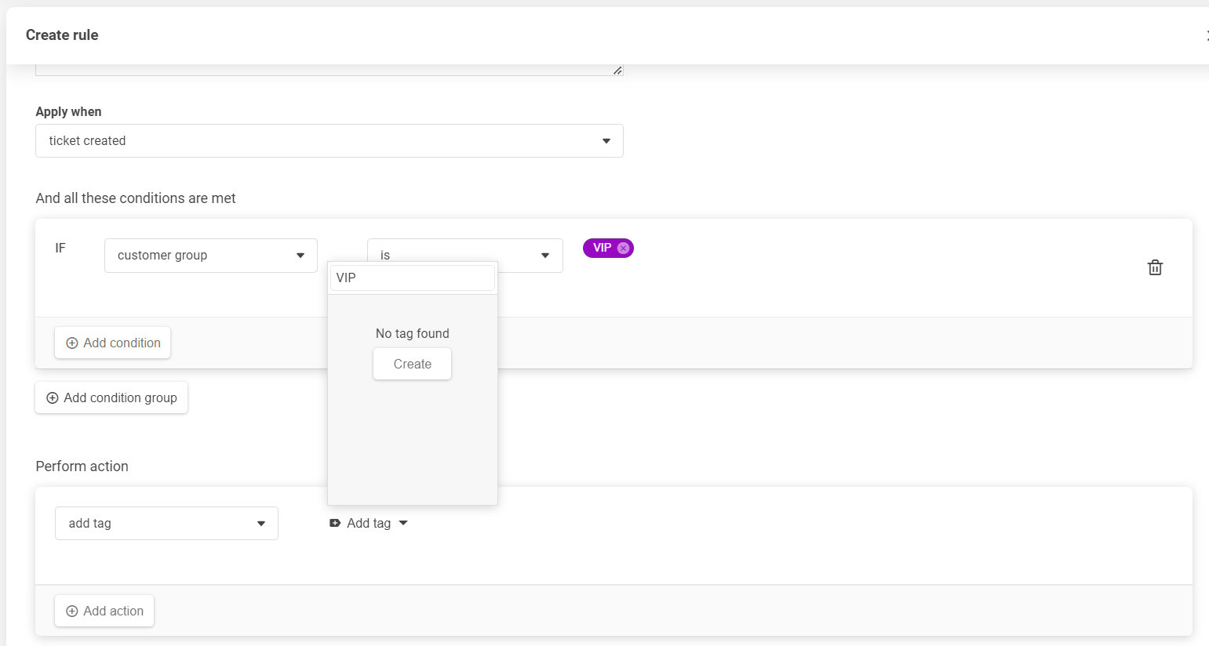
Task: Open the 'is' operator dropdown
Action: [544, 256]
